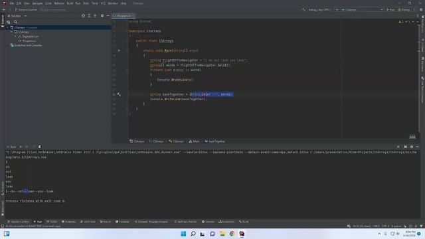Open IDE settings gear at top right
Image resolution: width=425 pixels, height=239 pixels.
click(x=421, y=9)
